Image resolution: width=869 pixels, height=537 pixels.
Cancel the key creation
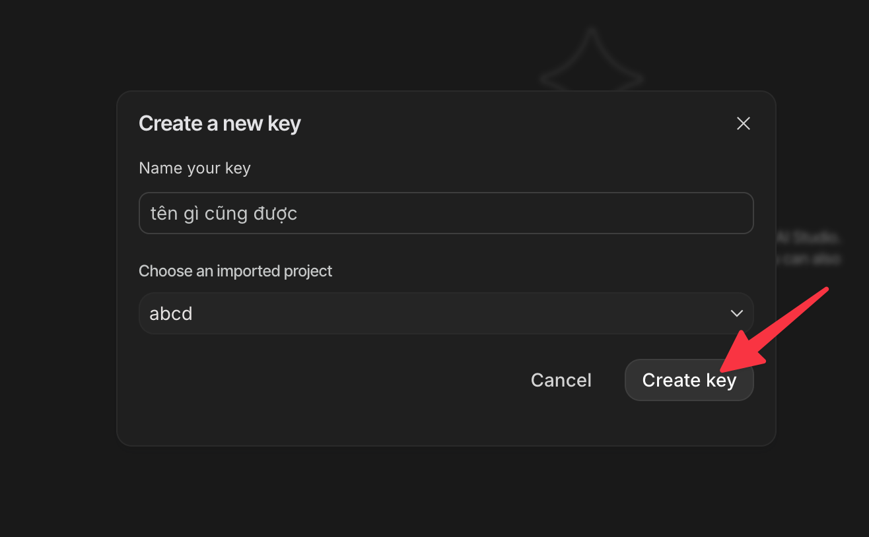(561, 380)
